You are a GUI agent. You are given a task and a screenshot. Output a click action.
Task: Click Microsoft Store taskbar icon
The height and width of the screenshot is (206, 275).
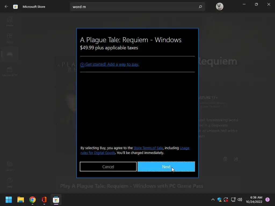(56, 200)
